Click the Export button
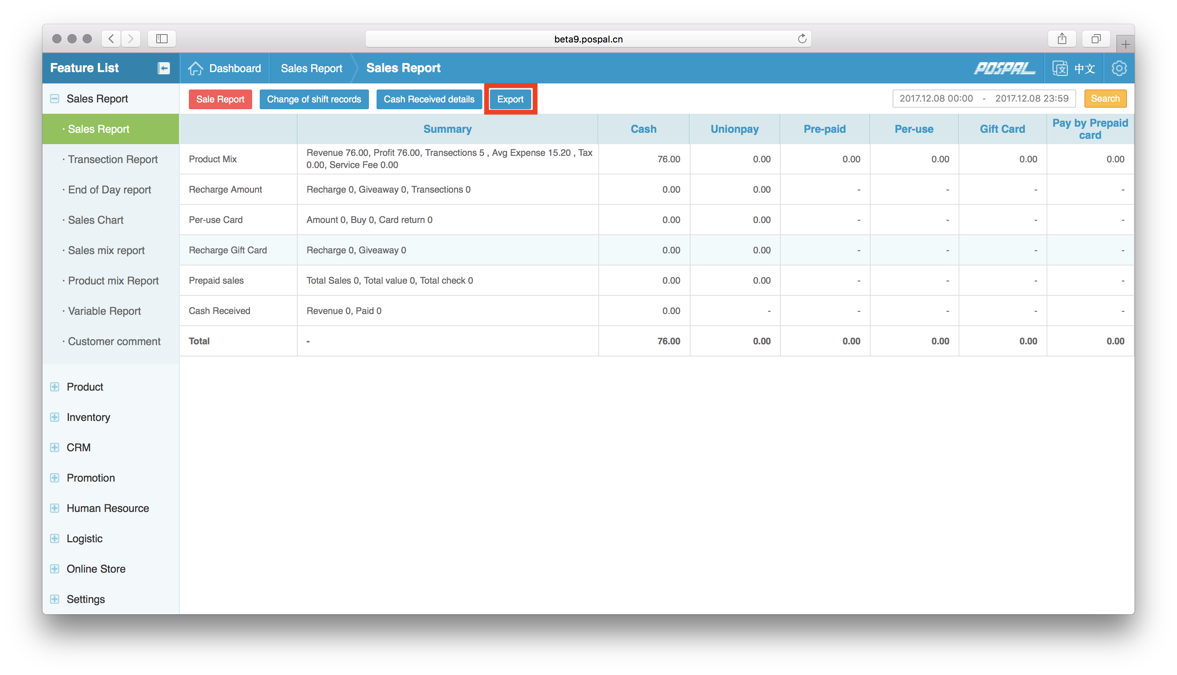 (510, 99)
